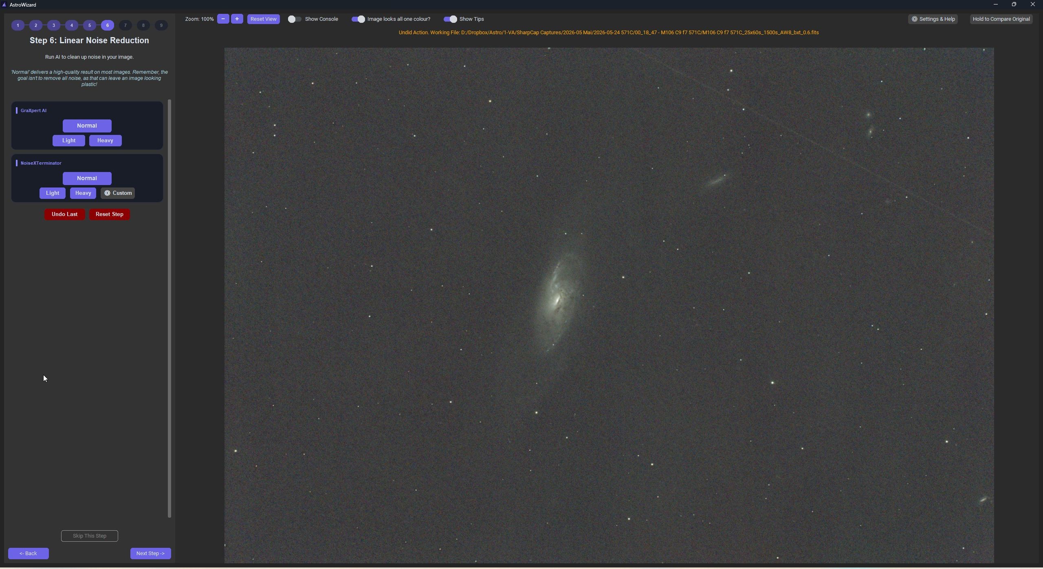The width and height of the screenshot is (1043, 569).
Task: Open NoiseXTerminator Custom gear settings
Action: [118, 193]
